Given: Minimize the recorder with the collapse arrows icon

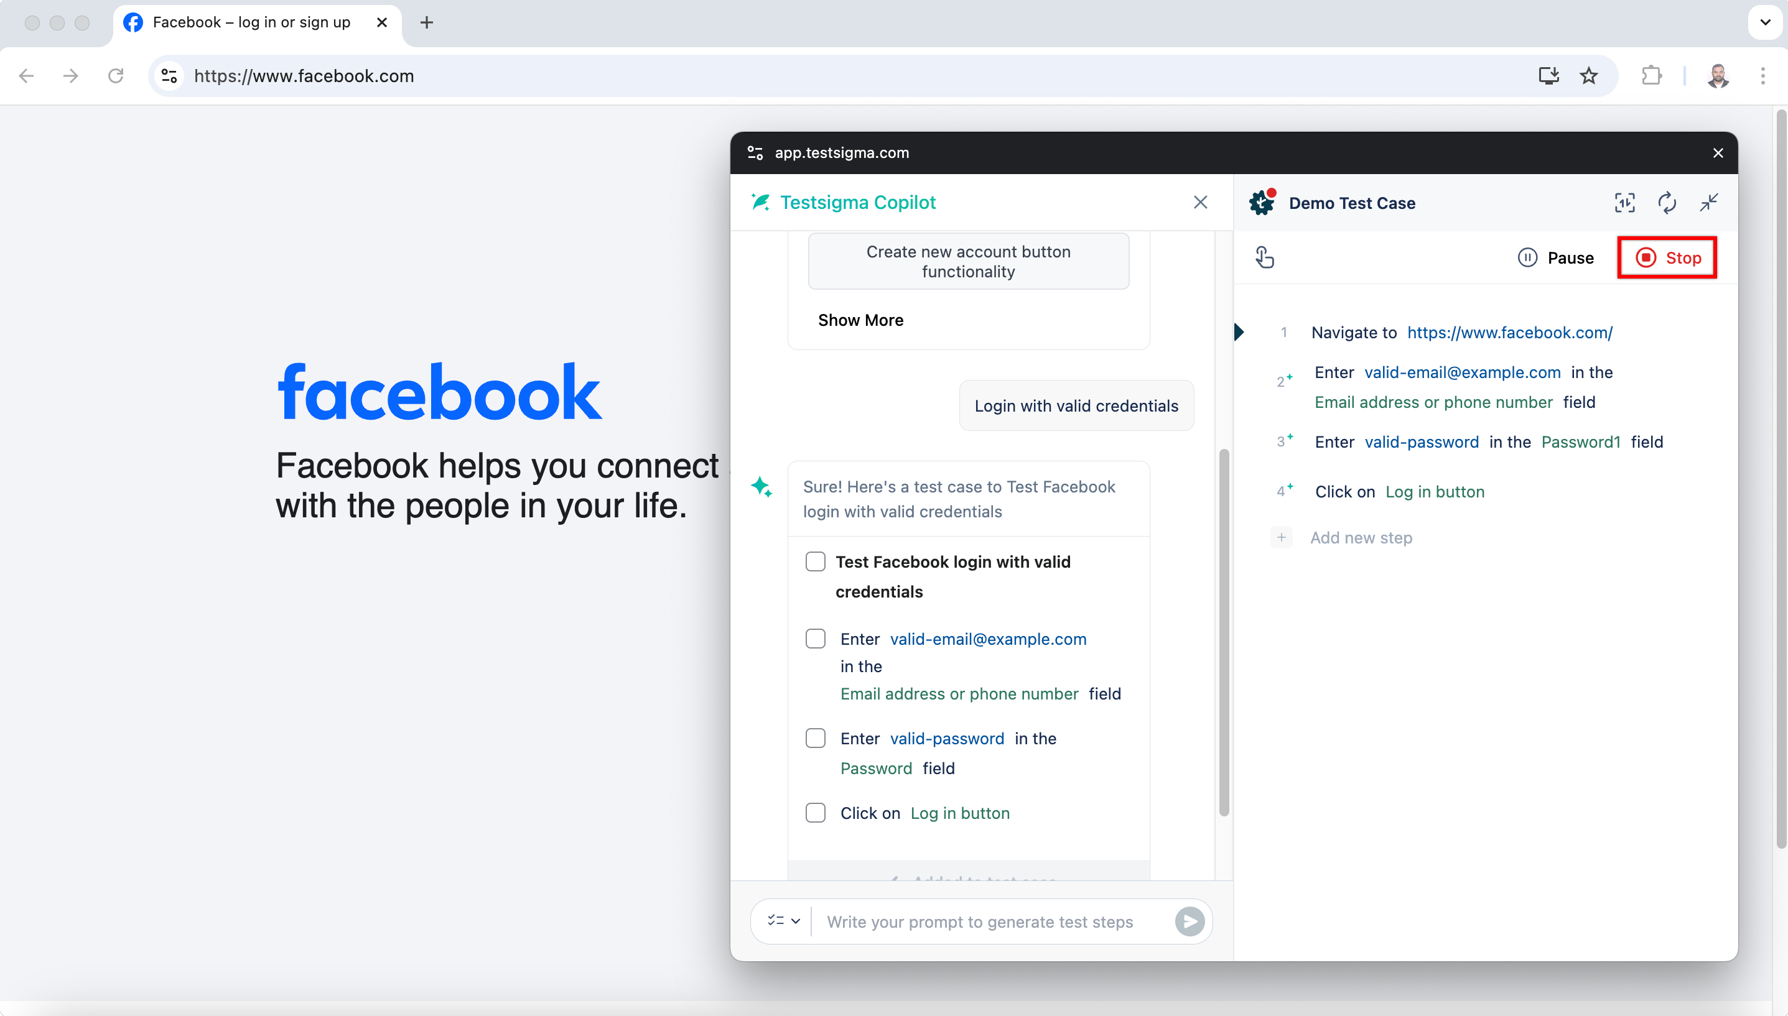Looking at the screenshot, I should 1708,203.
